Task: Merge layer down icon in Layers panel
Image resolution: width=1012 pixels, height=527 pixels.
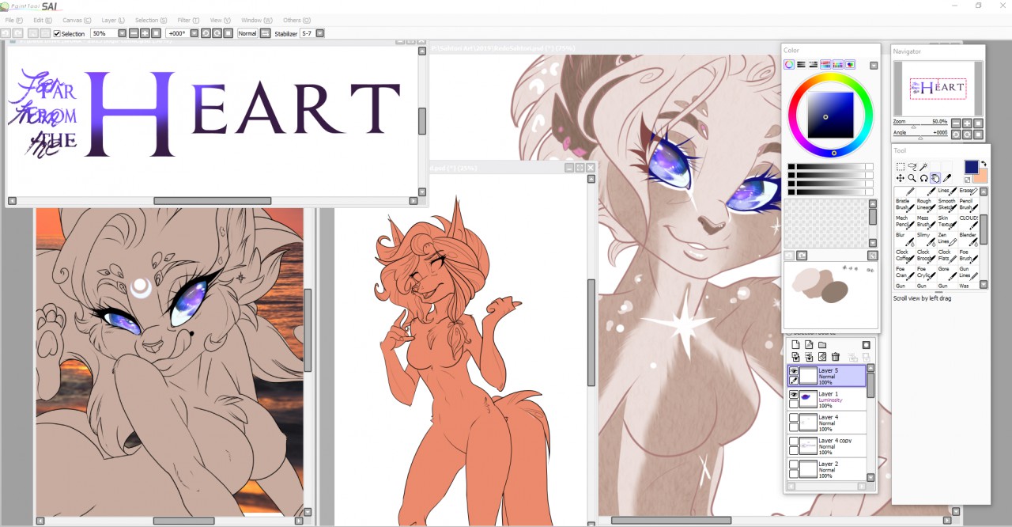Action: point(809,357)
